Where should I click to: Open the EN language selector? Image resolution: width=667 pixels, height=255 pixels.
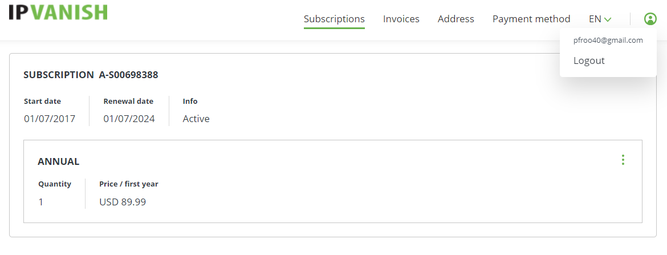[600, 19]
